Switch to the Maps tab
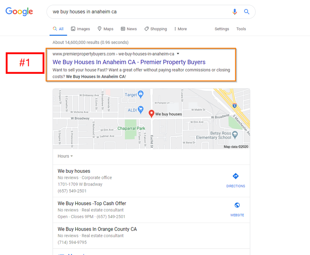This screenshot has height=255, width=310. pyautogui.click(x=105, y=29)
